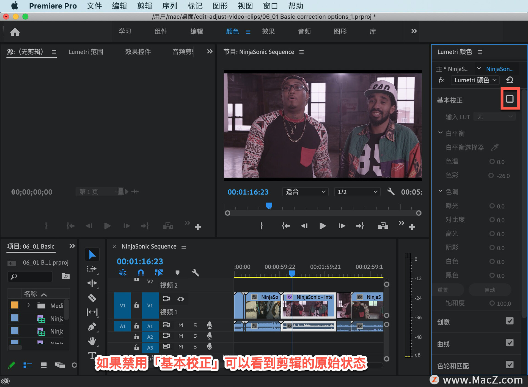
Task: Show more workspaces overflow arrows
Action: [414, 31]
